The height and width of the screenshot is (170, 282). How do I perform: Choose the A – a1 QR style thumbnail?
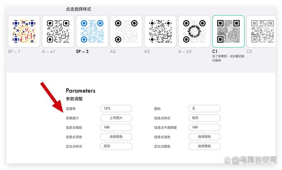(58, 31)
